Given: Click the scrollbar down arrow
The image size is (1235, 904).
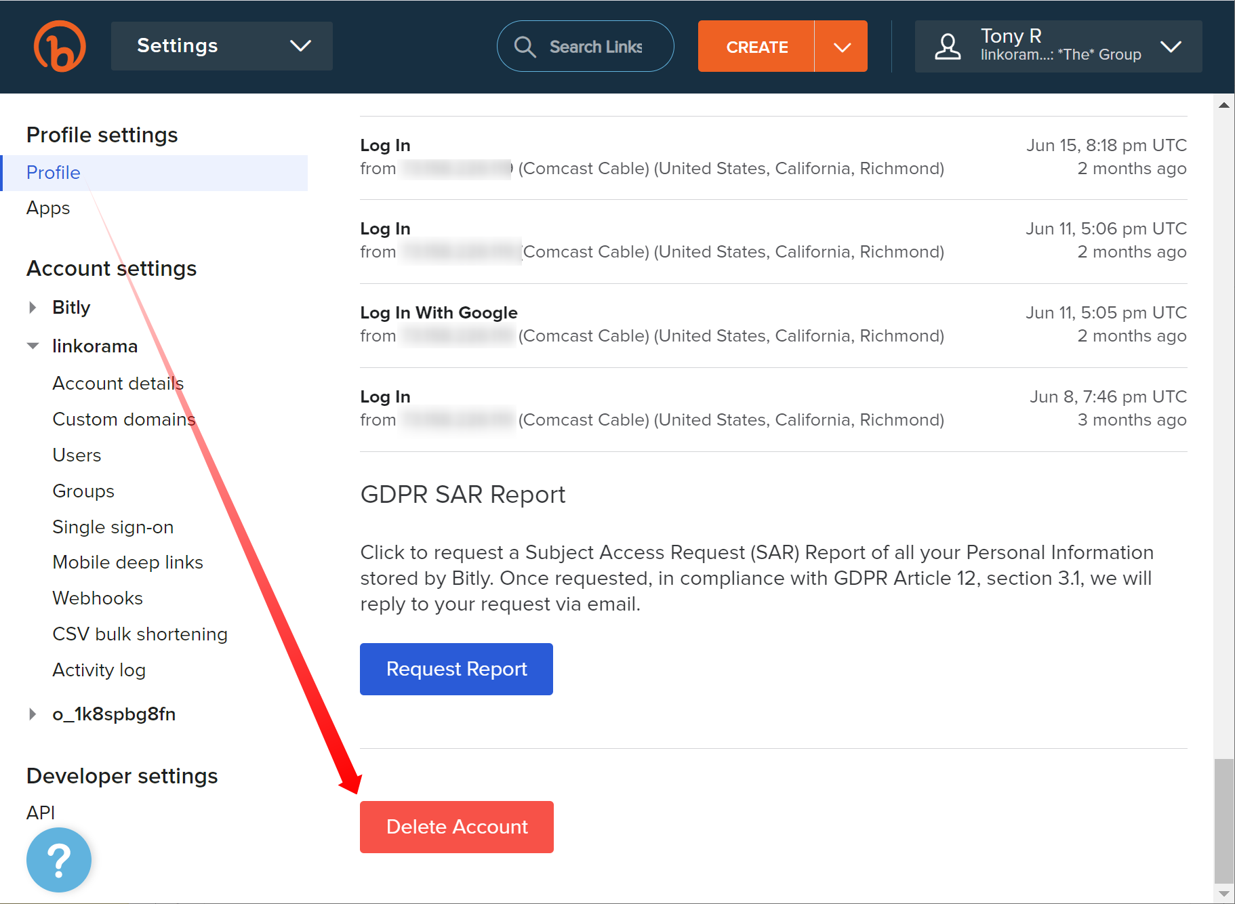Looking at the screenshot, I should coord(1224,894).
